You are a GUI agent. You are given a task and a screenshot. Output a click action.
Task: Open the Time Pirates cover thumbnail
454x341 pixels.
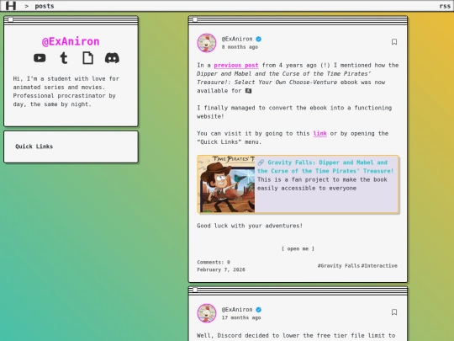[226, 184]
